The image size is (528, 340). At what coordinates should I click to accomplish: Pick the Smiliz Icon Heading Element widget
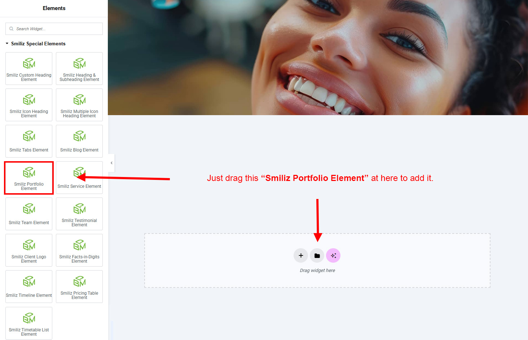(29, 105)
